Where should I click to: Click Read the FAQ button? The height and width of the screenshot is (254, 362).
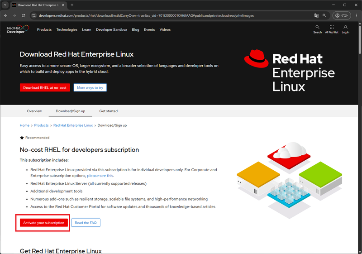tap(86, 223)
